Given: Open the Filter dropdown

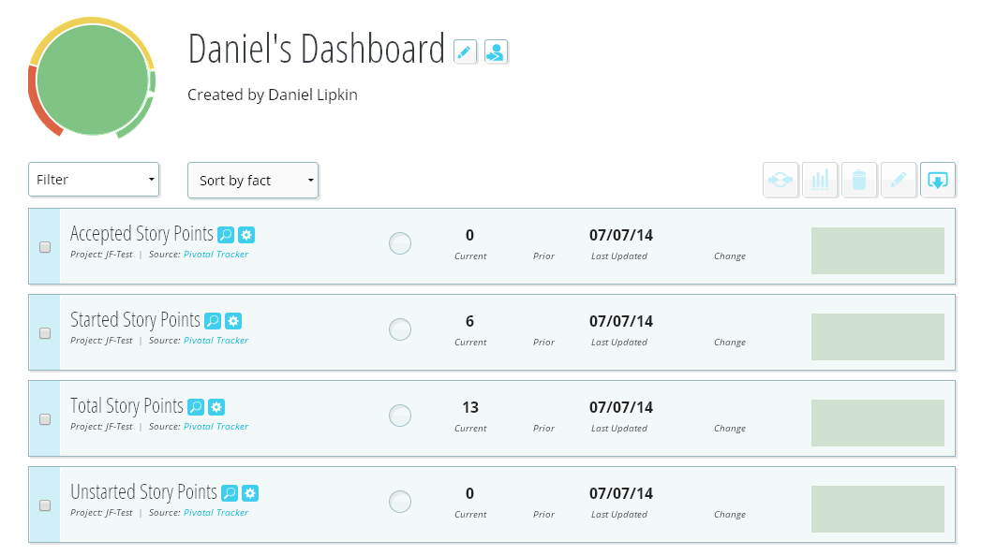Looking at the screenshot, I should 94,180.
